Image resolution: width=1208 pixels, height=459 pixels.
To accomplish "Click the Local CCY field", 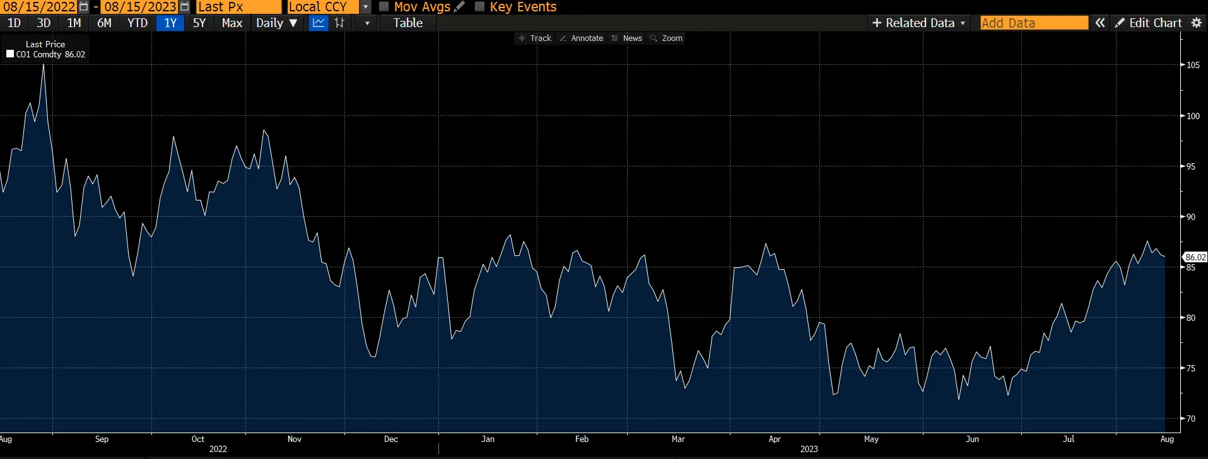I will pyautogui.click(x=323, y=7).
